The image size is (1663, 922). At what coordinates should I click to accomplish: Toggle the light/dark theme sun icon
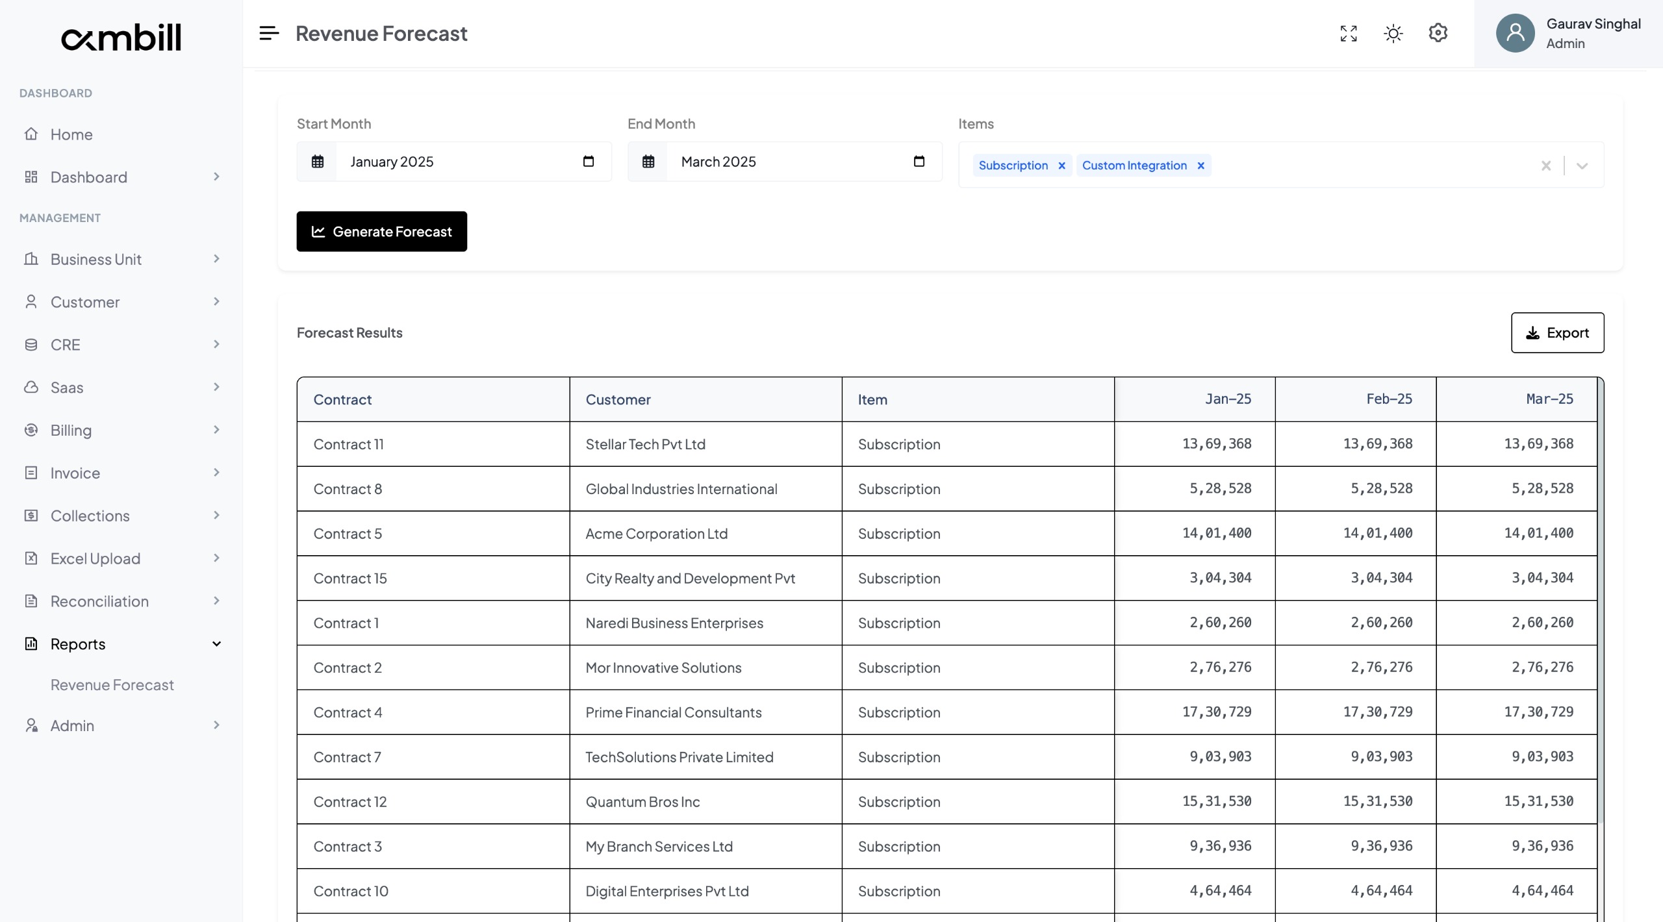[x=1393, y=33]
